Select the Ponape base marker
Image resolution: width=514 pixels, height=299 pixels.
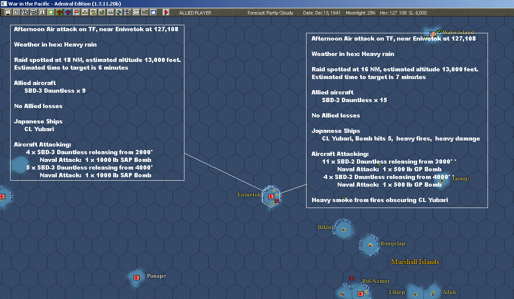pos(137,277)
